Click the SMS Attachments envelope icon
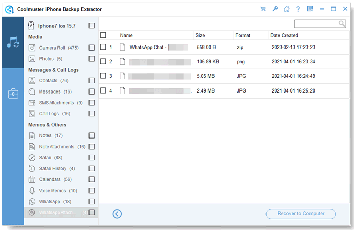Image resolution: width=354 pixels, height=230 pixels. coord(32,103)
